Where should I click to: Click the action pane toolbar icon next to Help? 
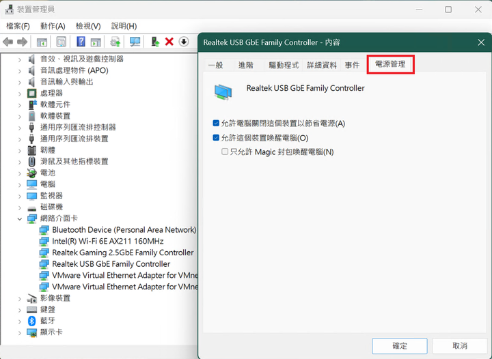click(96, 42)
